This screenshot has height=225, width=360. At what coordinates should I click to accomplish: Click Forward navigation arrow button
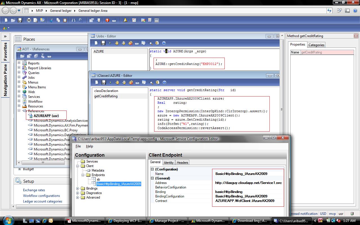[x=13, y=11]
